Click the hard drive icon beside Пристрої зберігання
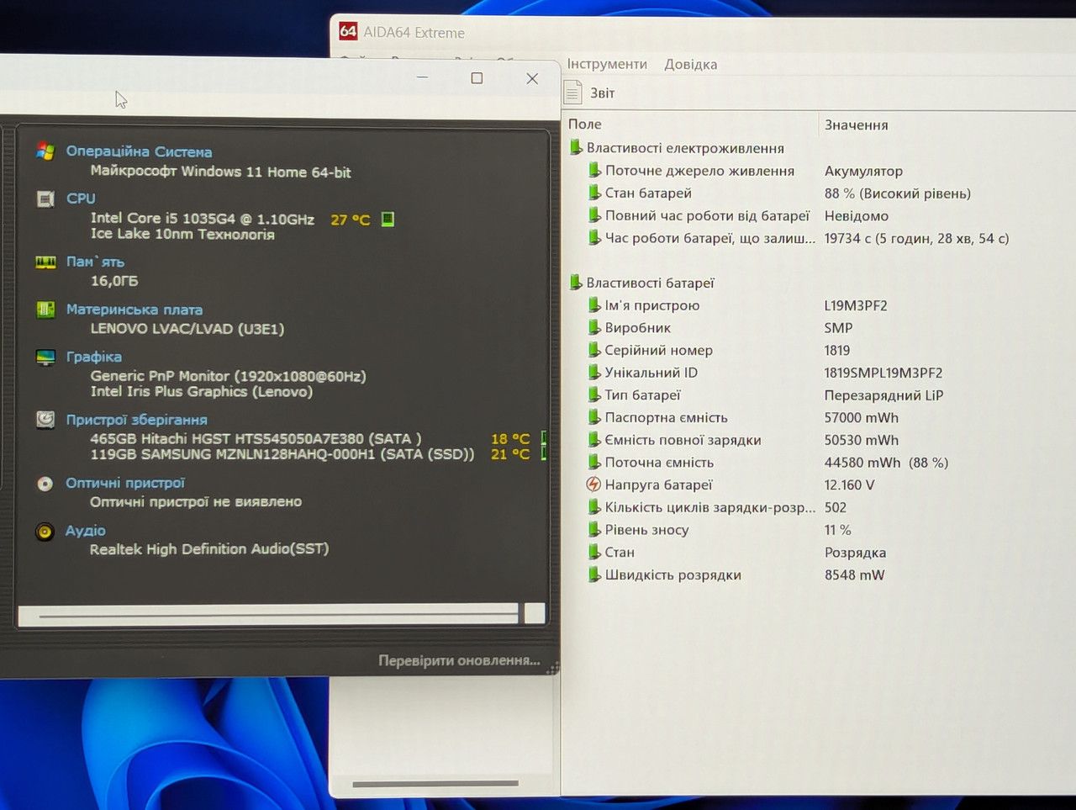1076x810 pixels. click(45, 419)
